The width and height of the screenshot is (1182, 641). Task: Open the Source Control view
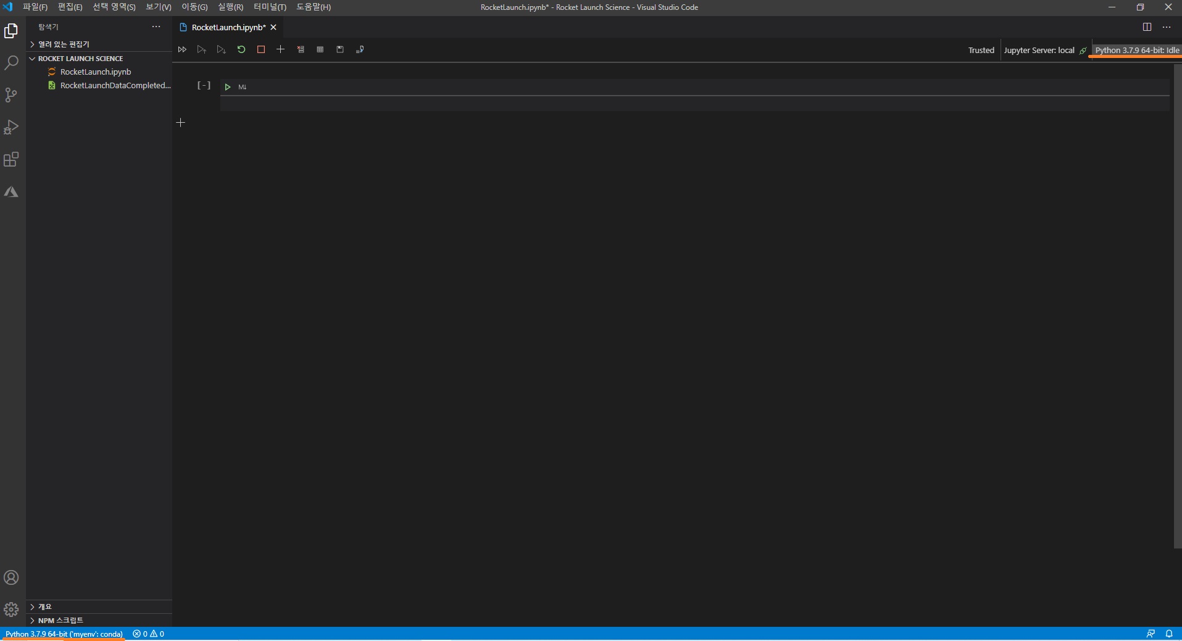pos(11,95)
